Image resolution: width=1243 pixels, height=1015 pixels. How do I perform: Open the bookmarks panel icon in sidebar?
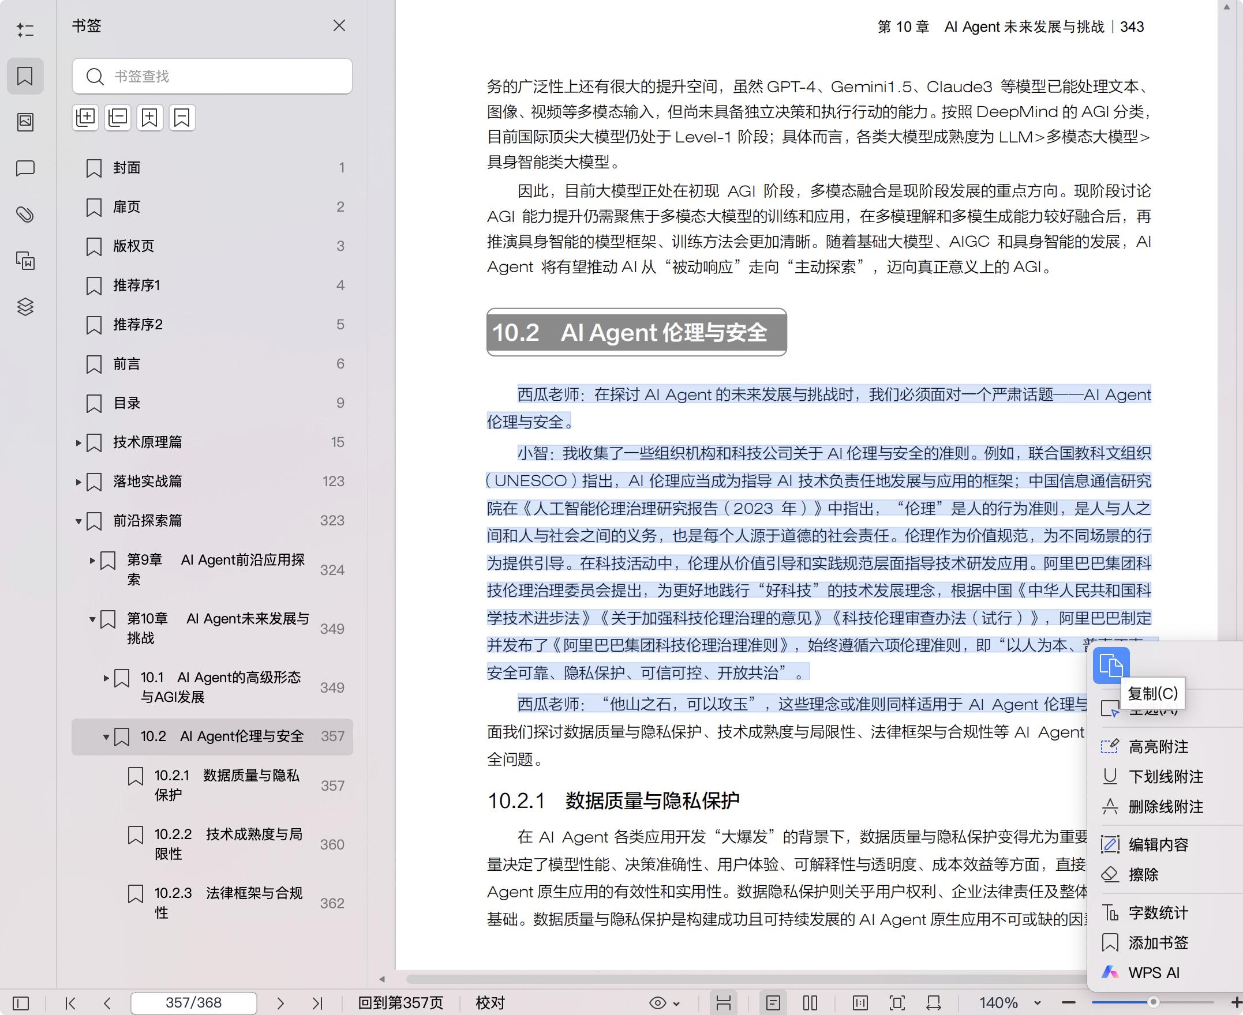pyautogui.click(x=25, y=76)
